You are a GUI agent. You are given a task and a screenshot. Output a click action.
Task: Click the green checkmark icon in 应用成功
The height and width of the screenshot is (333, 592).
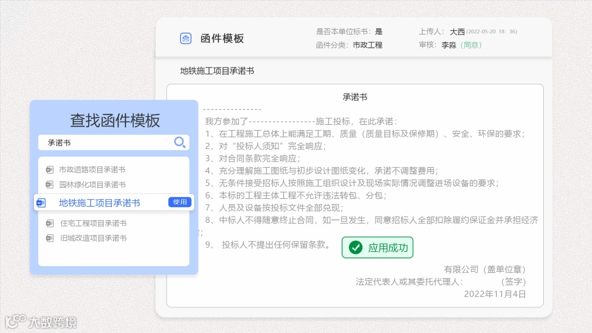point(356,248)
